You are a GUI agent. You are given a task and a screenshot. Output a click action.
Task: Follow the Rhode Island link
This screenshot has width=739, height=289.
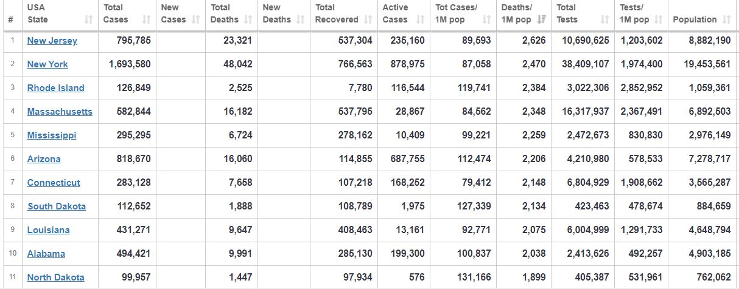[56, 88]
